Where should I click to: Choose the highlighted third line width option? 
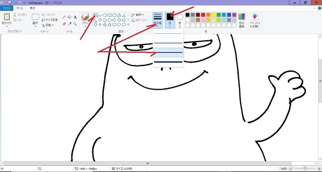[x=168, y=53]
